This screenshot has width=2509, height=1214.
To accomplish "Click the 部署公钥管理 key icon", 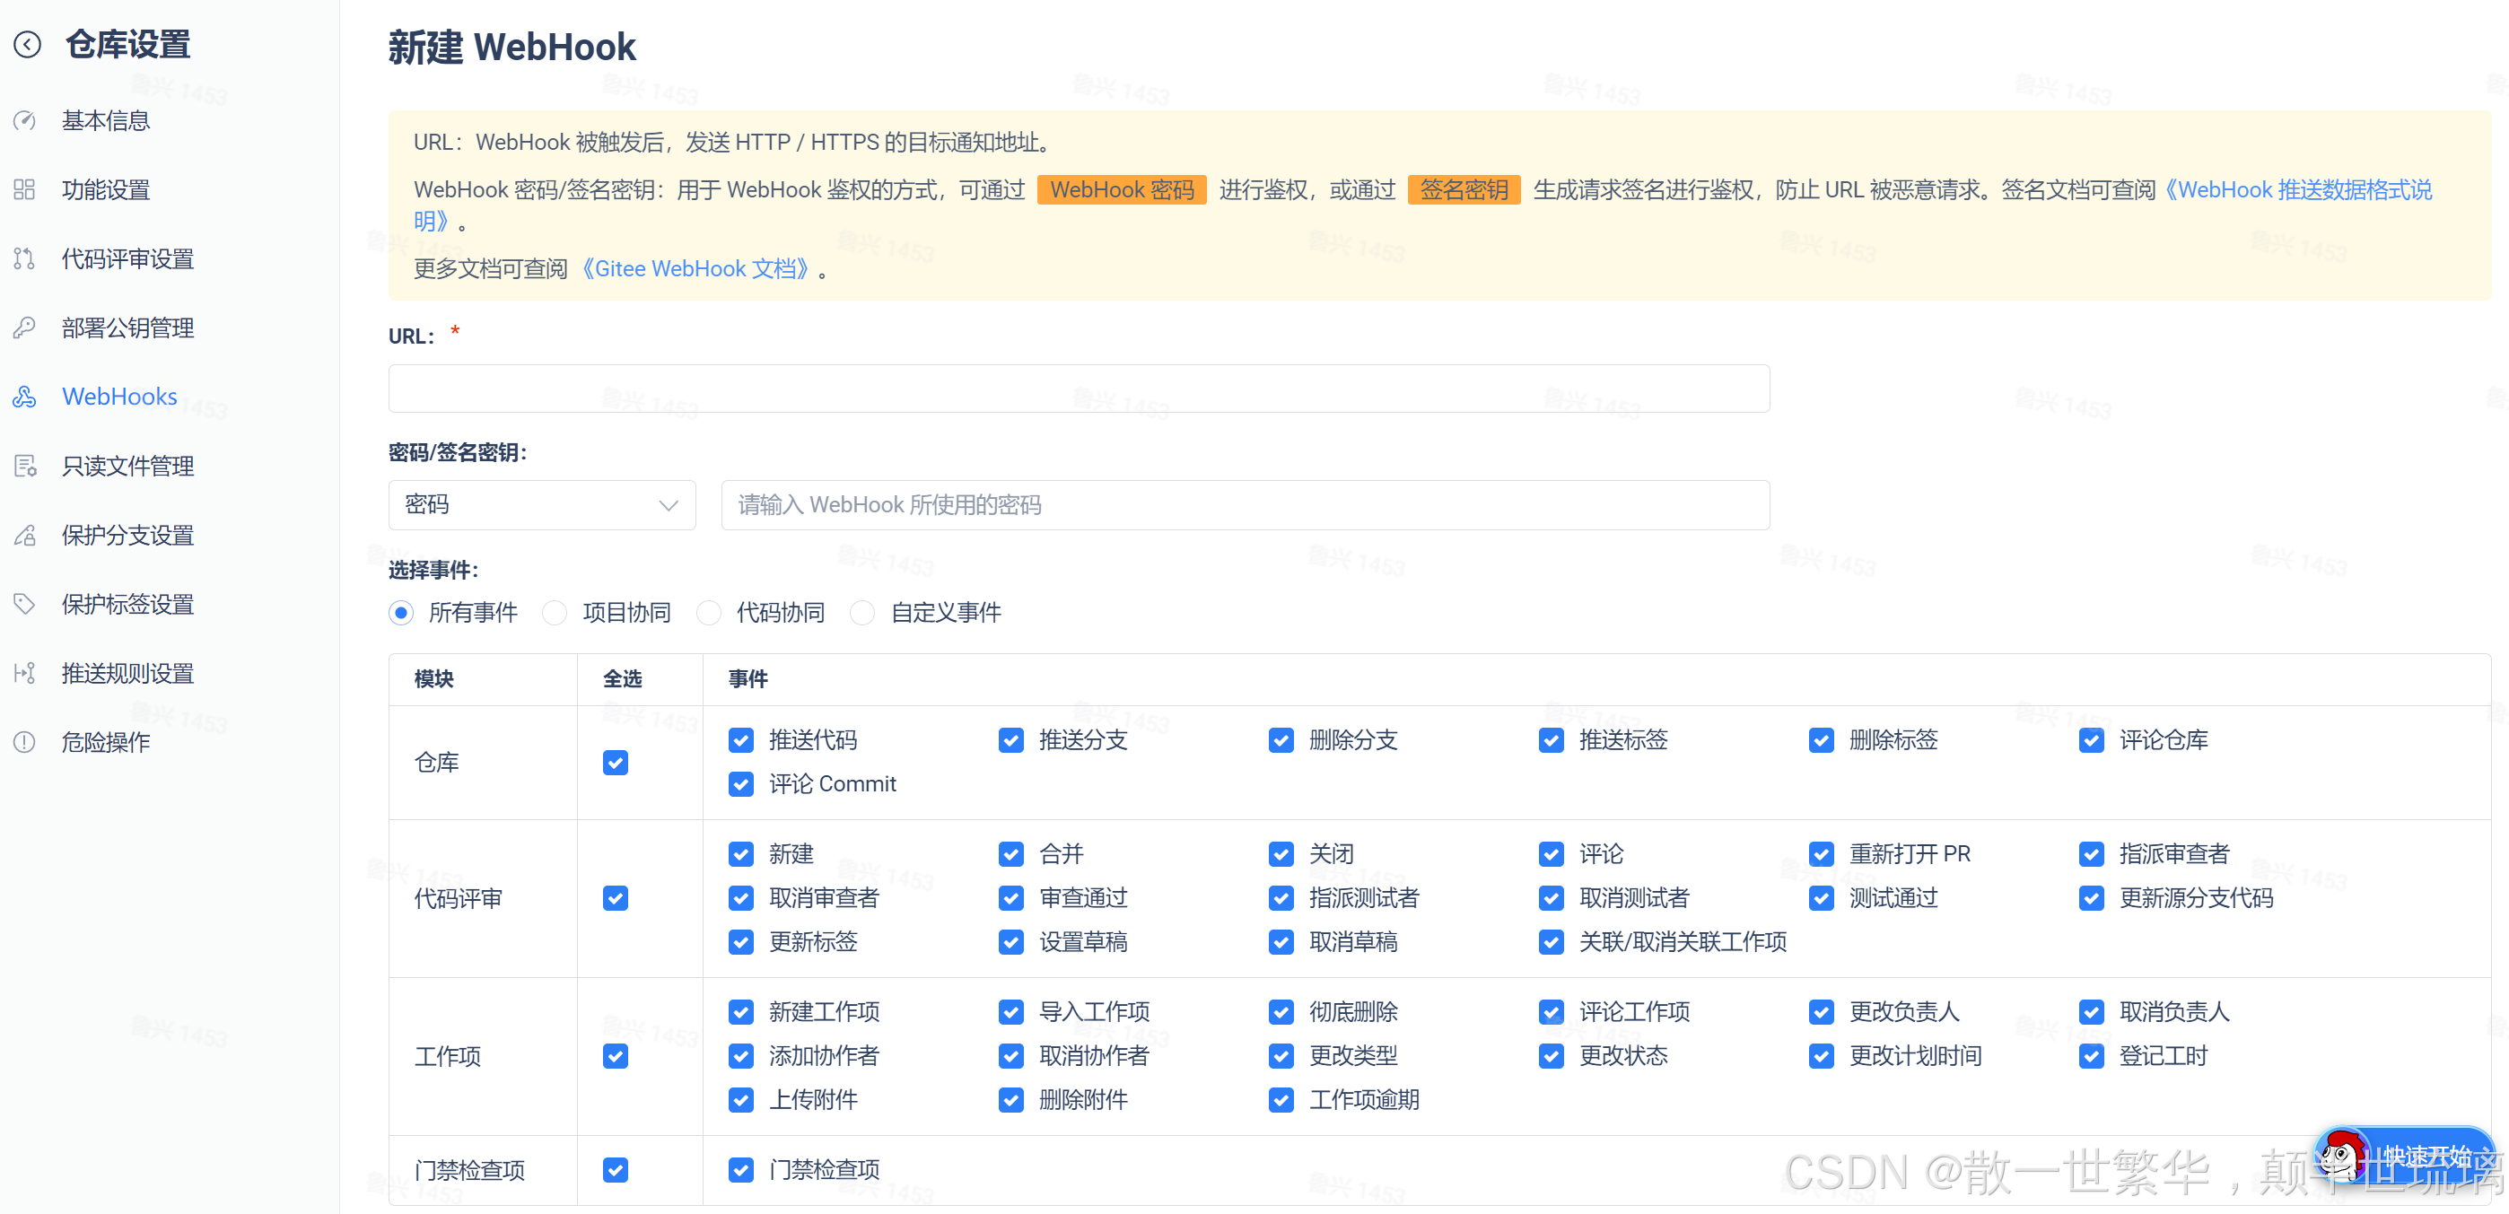I will pyautogui.click(x=24, y=328).
